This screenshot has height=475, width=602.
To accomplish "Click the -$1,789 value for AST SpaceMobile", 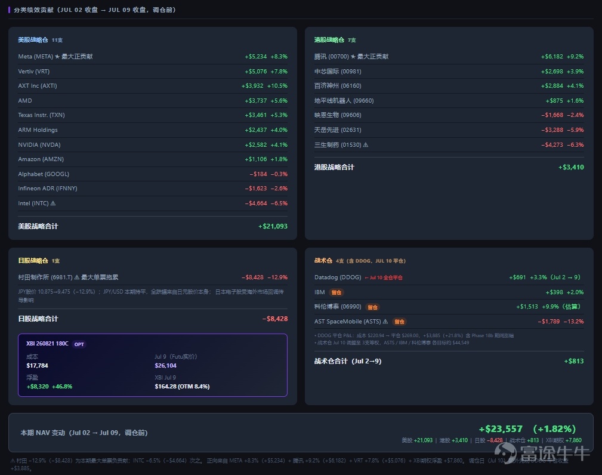I will [x=549, y=322].
